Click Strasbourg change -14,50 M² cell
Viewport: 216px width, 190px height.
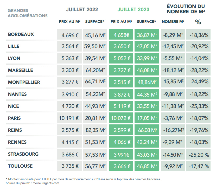[173, 154]
